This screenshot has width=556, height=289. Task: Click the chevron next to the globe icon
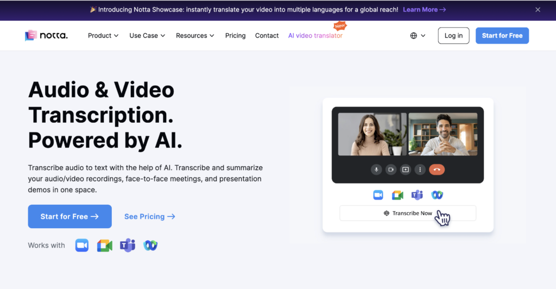pos(423,35)
